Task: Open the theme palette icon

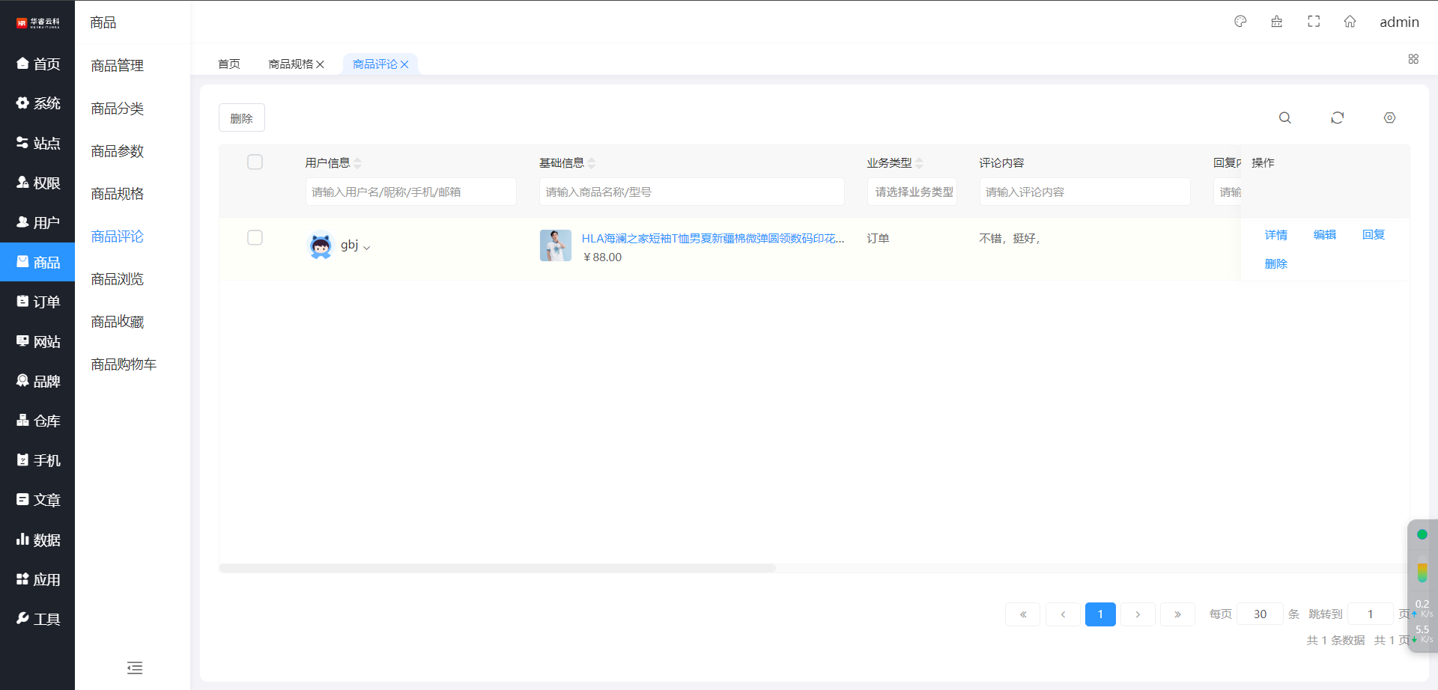Action: pyautogui.click(x=1240, y=22)
